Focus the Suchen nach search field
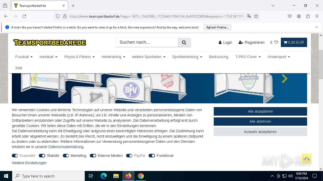 click(x=147, y=42)
